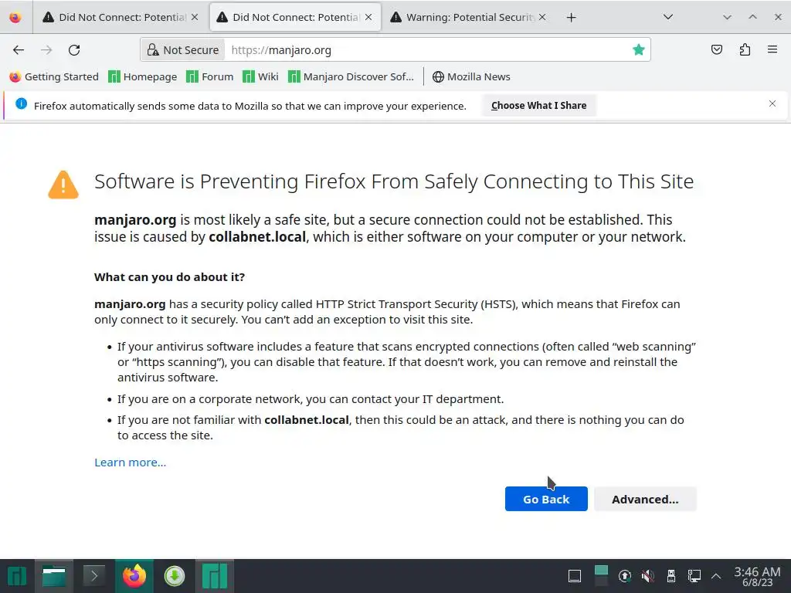Open the Firefox hamburger application menu
The width and height of the screenshot is (791, 593).
[772, 49]
